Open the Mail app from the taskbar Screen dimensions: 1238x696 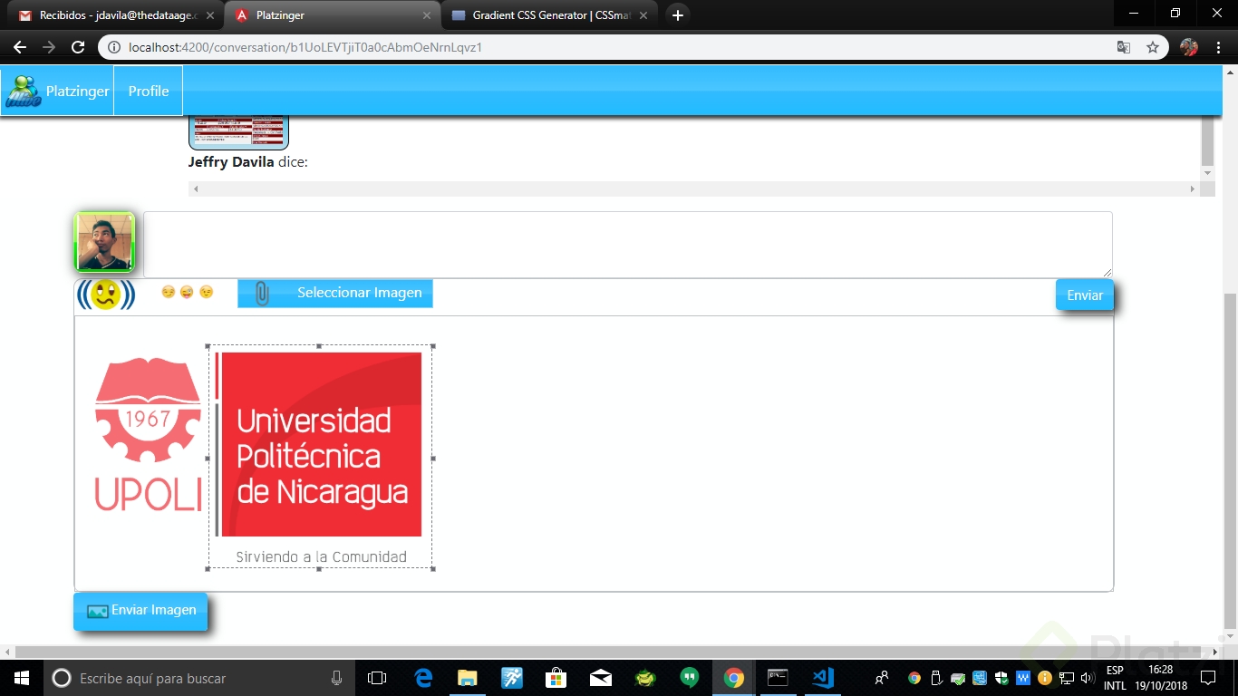[x=600, y=678]
